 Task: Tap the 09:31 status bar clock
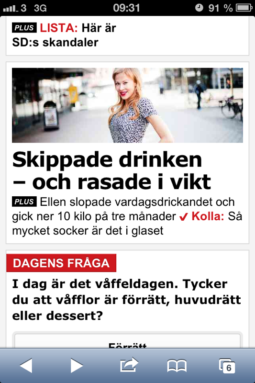(126, 8)
